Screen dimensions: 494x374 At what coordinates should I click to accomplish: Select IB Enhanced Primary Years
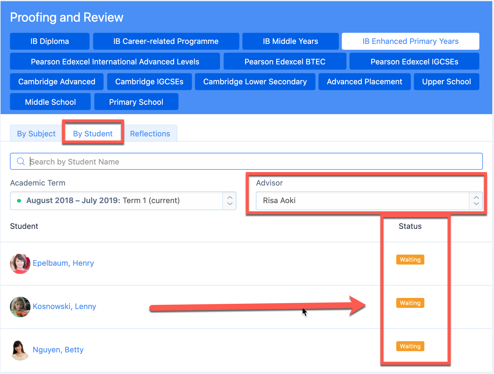click(410, 41)
